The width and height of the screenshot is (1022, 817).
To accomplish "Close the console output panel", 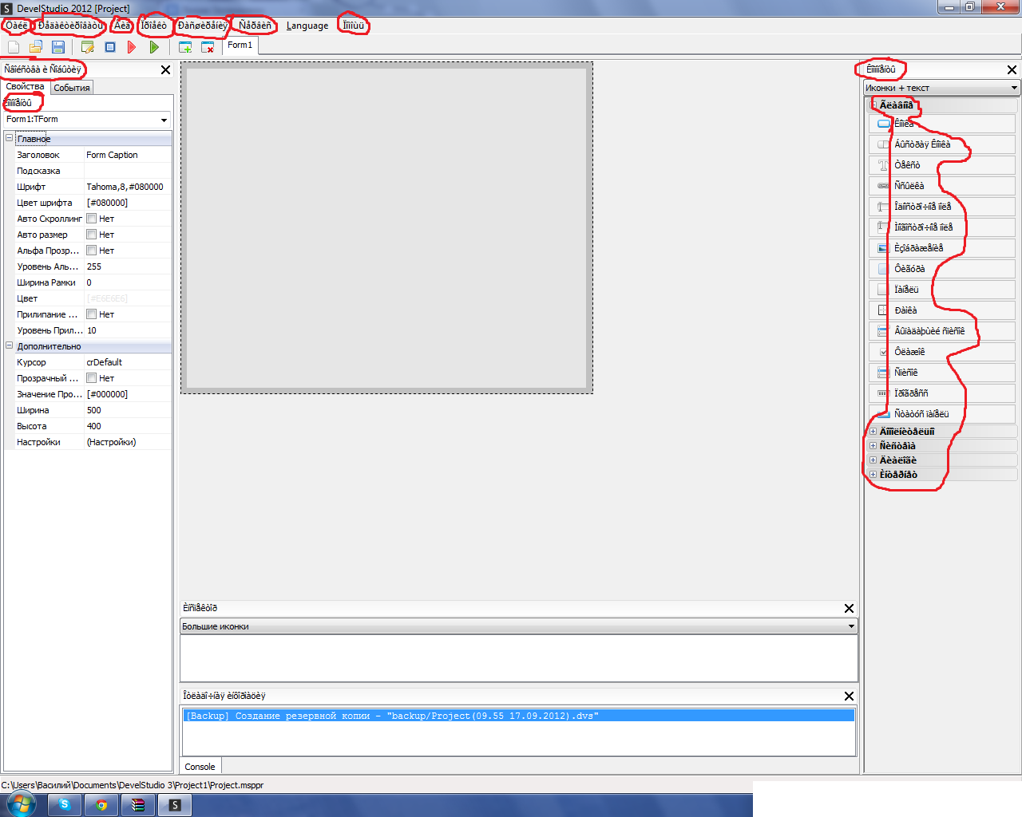I will click(x=849, y=697).
